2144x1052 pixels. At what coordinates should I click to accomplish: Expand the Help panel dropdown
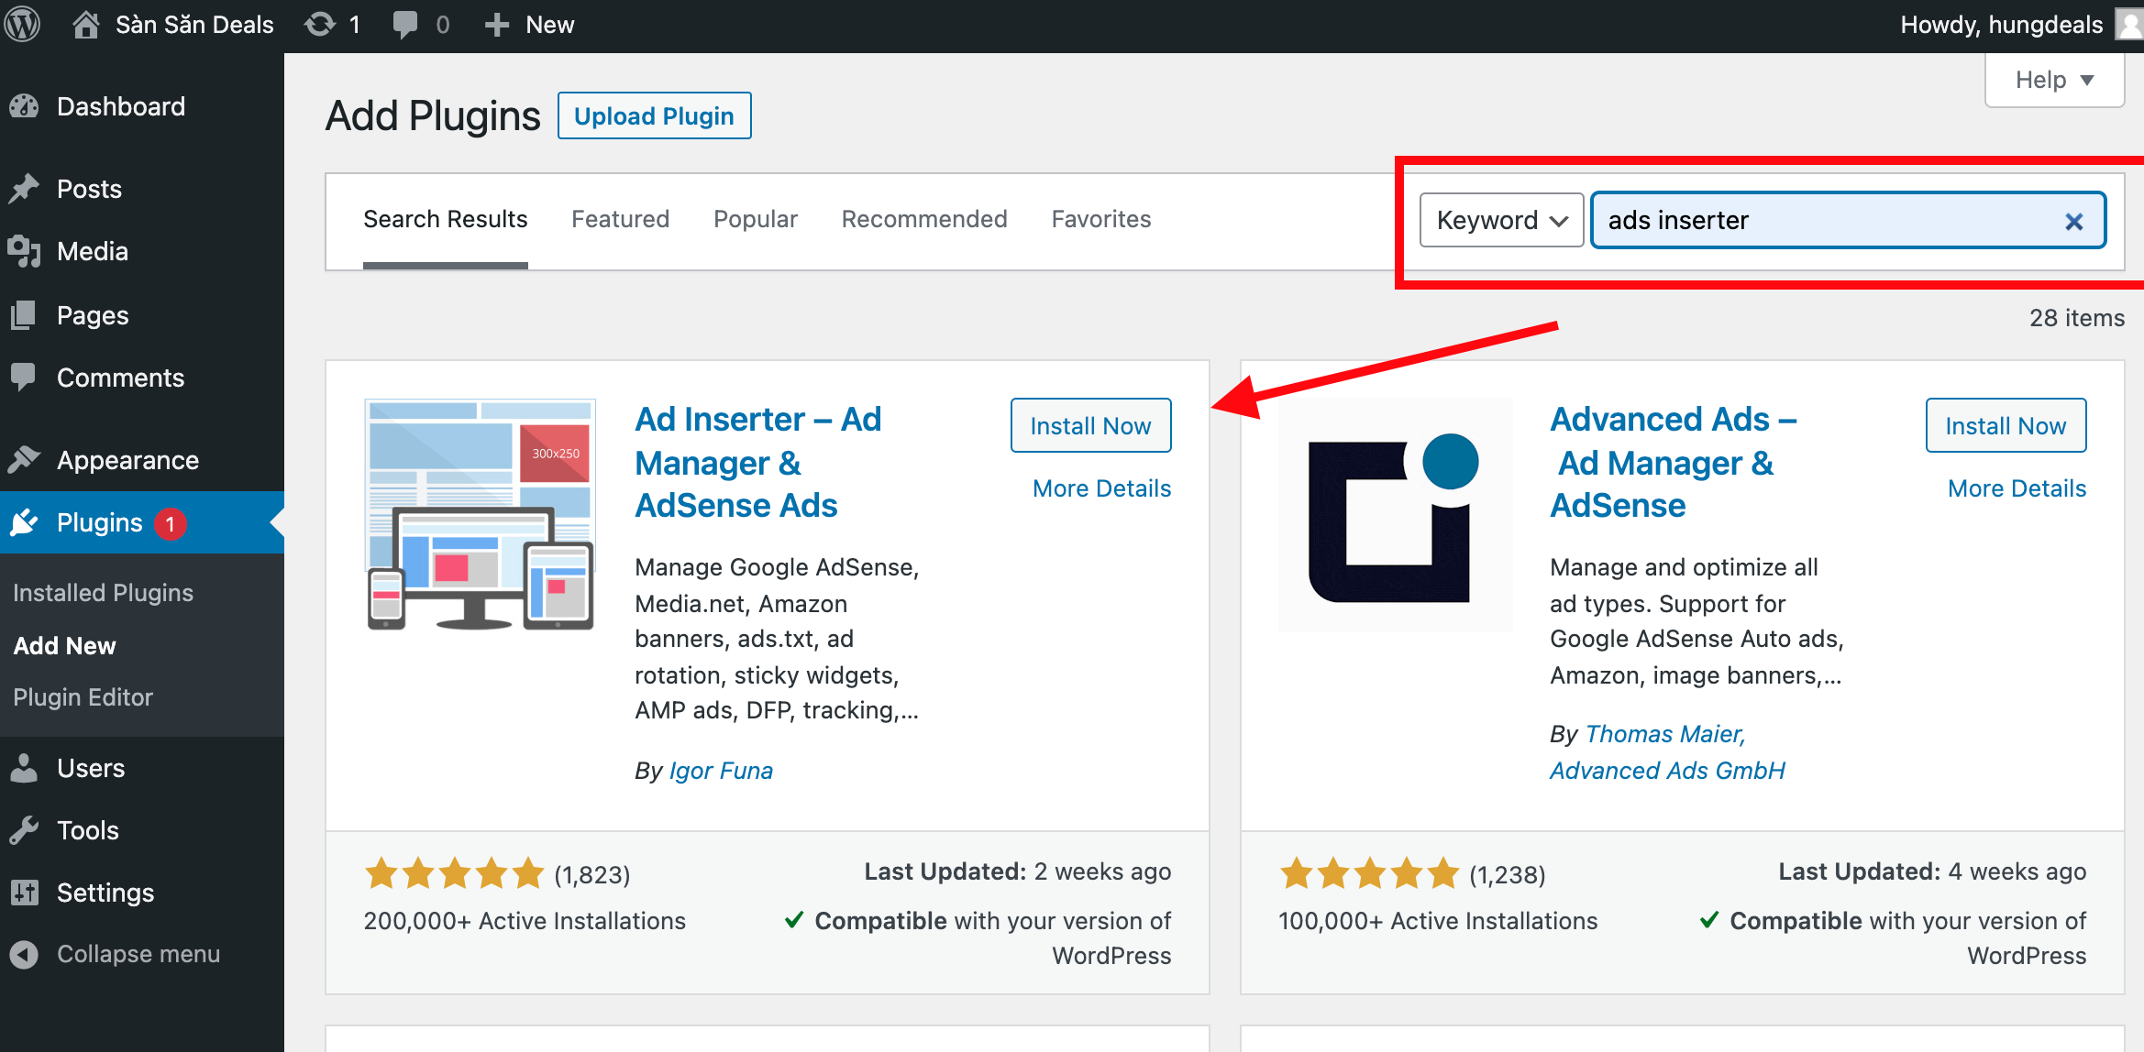pos(2054,81)
